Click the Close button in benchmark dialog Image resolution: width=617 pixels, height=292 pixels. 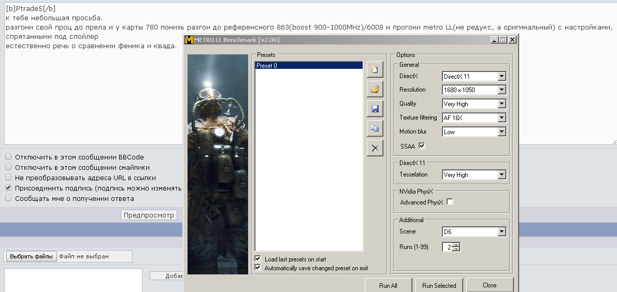[x=490, y=285]
